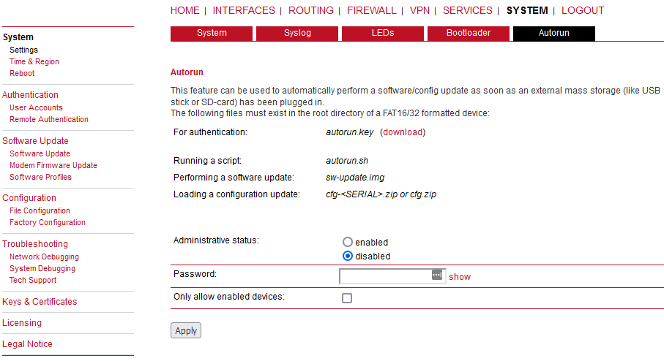Download the autorun.key file
This screenshot has width=664, height=361.
[403, 132]
